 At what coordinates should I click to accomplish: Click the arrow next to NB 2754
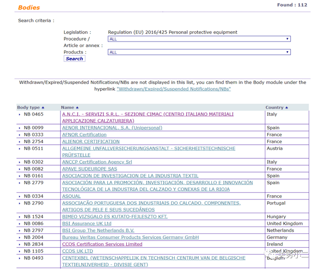(x=20, y=142)
